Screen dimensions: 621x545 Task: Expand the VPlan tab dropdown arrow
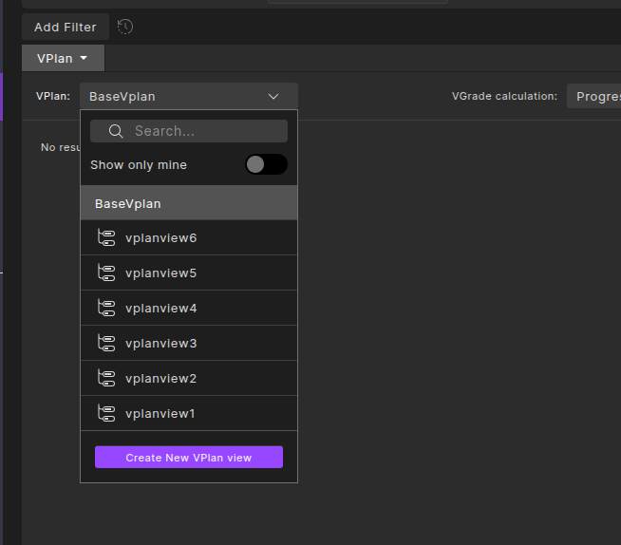pyautogui.click(x=84, y=58)
